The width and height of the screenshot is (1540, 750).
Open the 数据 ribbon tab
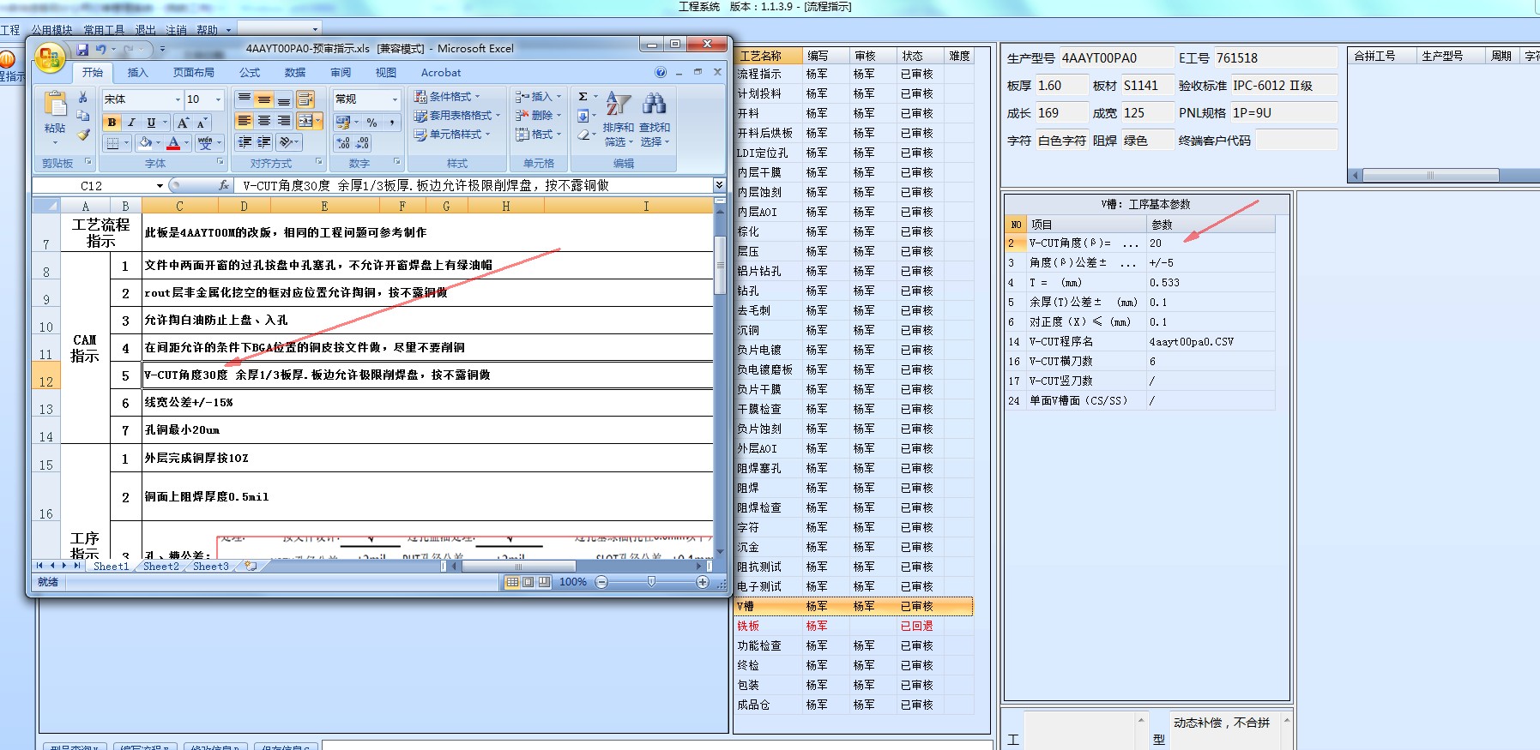[295, 73]
